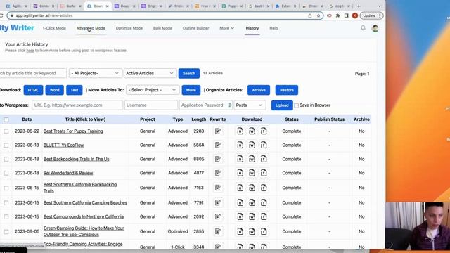Archive the selected articles
The width and height of the screenshot is (450, 253).
259,90
